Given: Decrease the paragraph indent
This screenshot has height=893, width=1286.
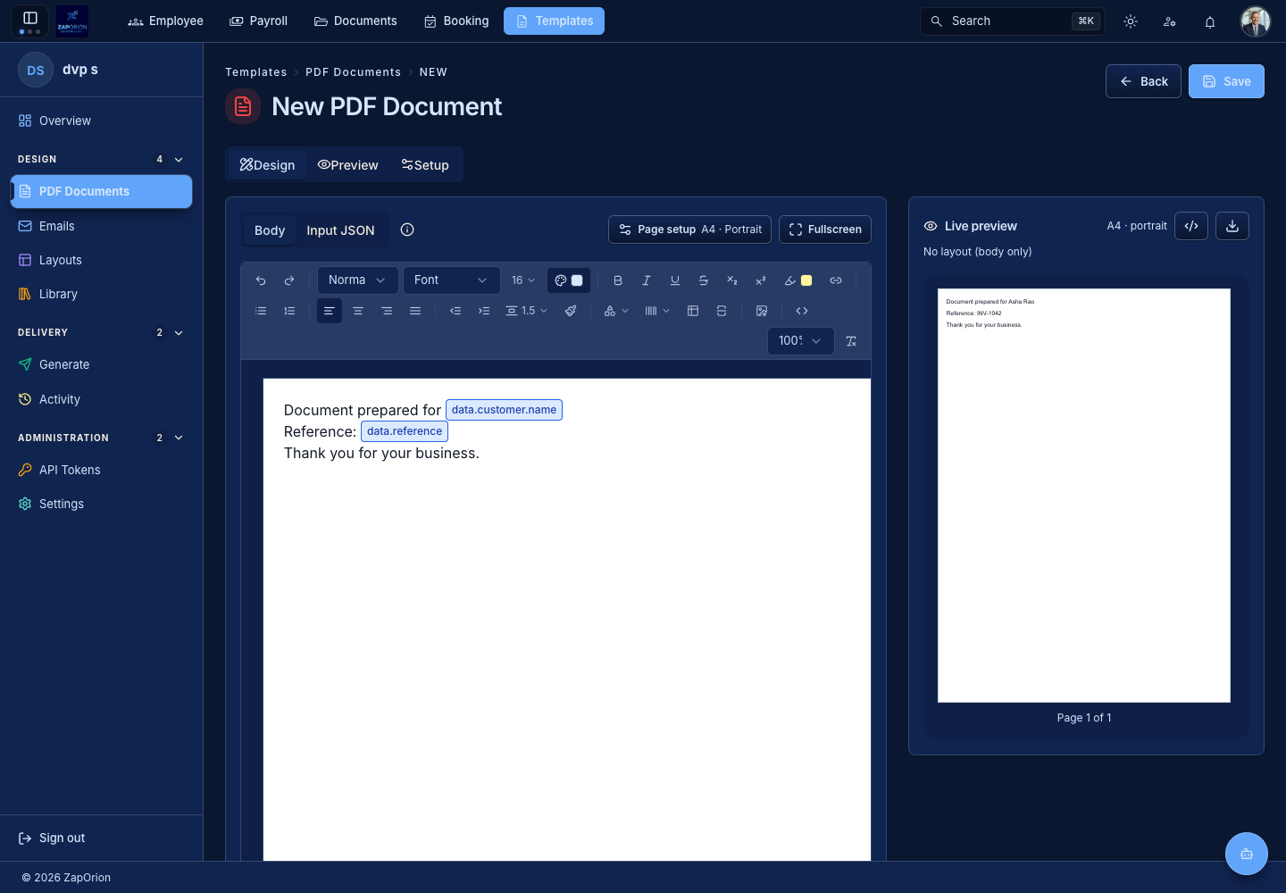Looking at the screenshot, I should click(455, 311).
